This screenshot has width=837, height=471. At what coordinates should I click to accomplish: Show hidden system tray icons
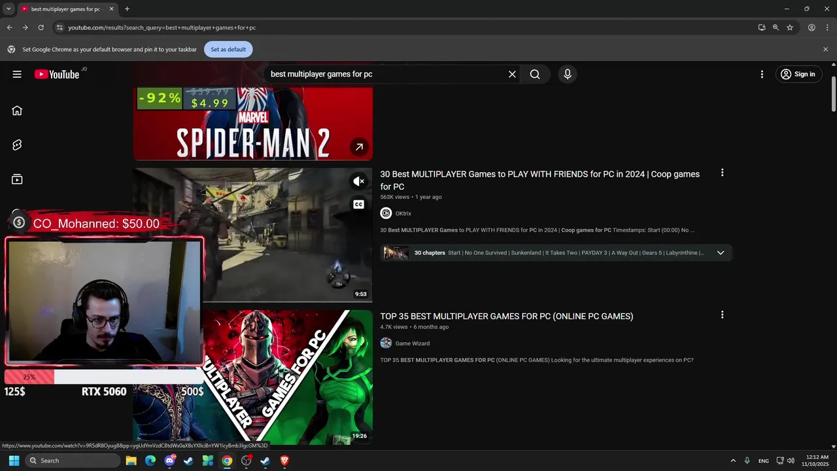click(733, 461)
